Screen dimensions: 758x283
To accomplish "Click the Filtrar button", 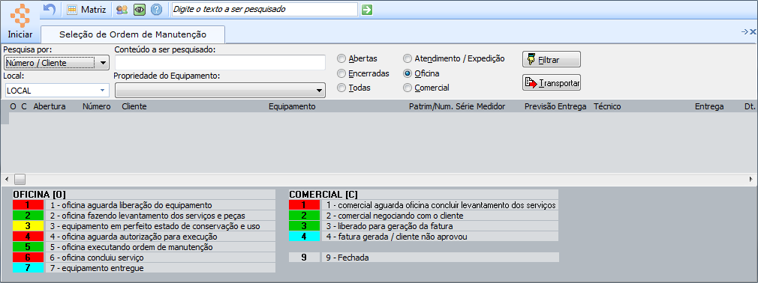I will tap(551, 59).
